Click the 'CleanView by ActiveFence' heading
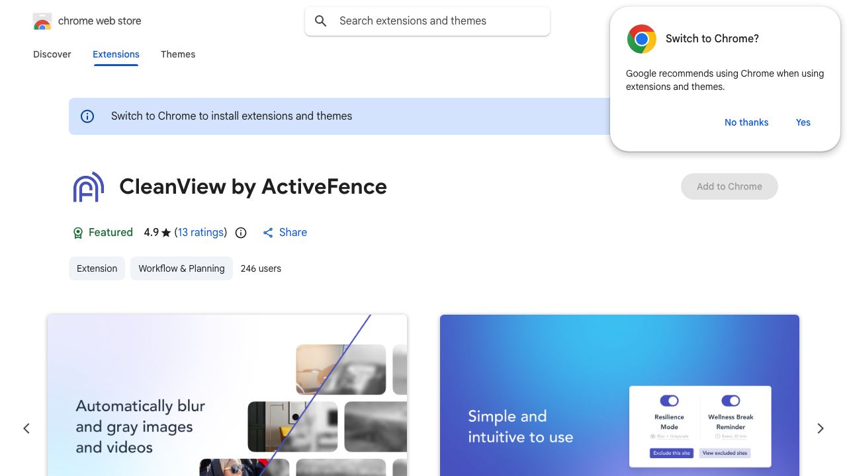Screen dimensions: 847x476 tap(253, 187)
